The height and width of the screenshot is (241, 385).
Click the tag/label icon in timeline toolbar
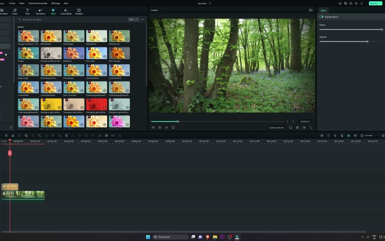click(26, 136)
